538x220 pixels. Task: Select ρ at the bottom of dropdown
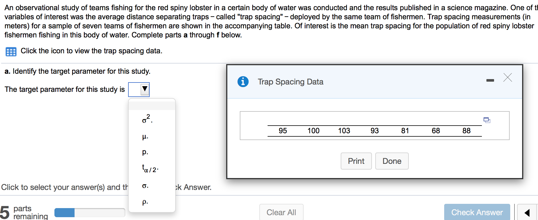[145, 202]
